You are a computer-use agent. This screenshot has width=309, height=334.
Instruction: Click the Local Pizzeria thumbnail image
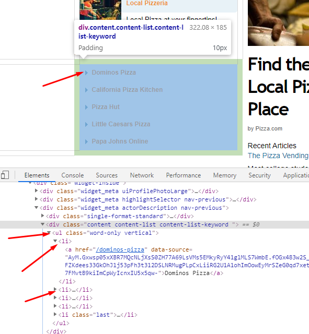point(100,10)
